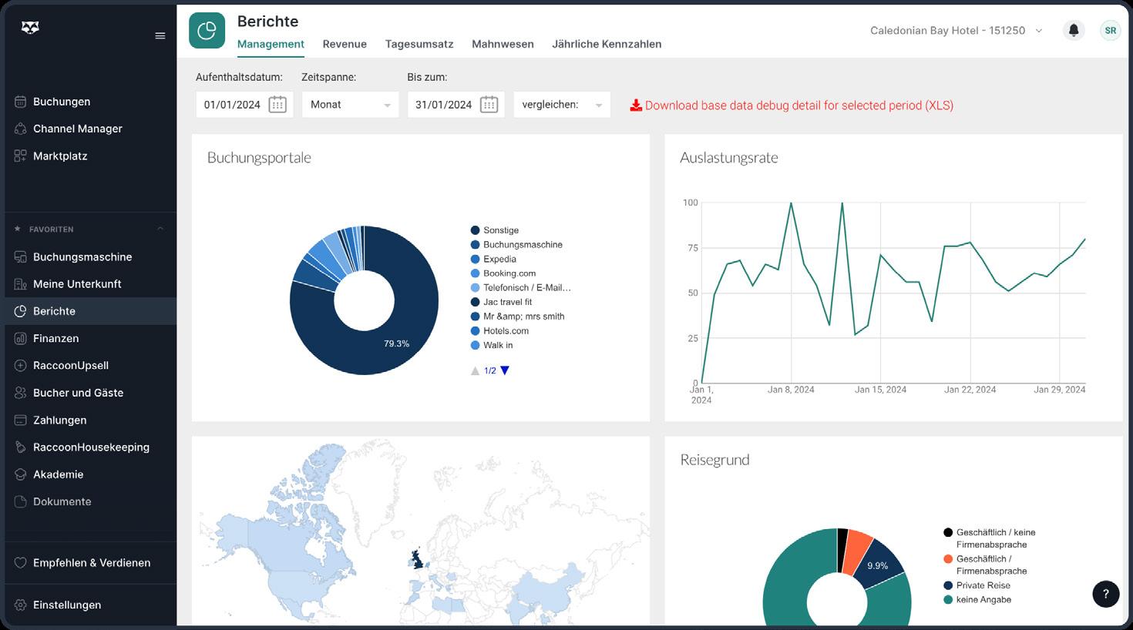Download base data debug detail XLS

[x=792, y=106]
